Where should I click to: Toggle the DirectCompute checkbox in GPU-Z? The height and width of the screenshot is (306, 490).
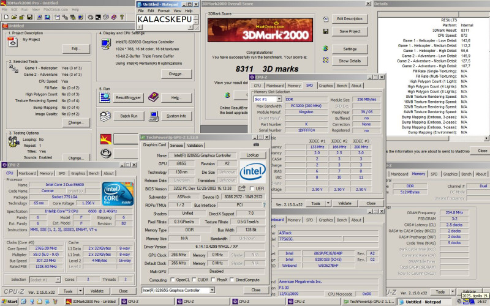[232, 280]
